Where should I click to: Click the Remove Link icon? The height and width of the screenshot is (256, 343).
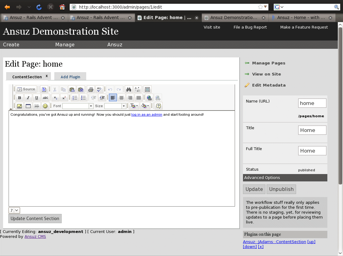(x=158, y=98)
